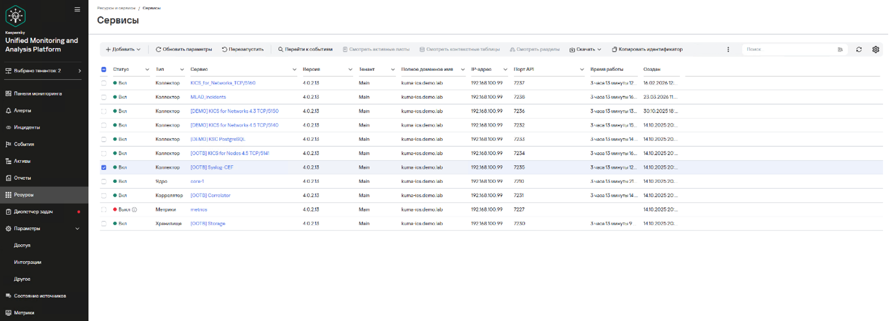
Task: Open Диспетчер задач in the sidebar
Action: pos(33,212)
